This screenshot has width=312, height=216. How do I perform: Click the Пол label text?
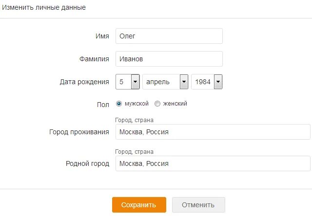tap(103, 104)
